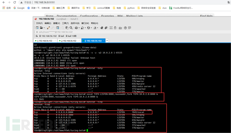The image size is (231, 133).
Task: Open the 窗口(W) menu in Xshell
Action: tap(85, 23)
